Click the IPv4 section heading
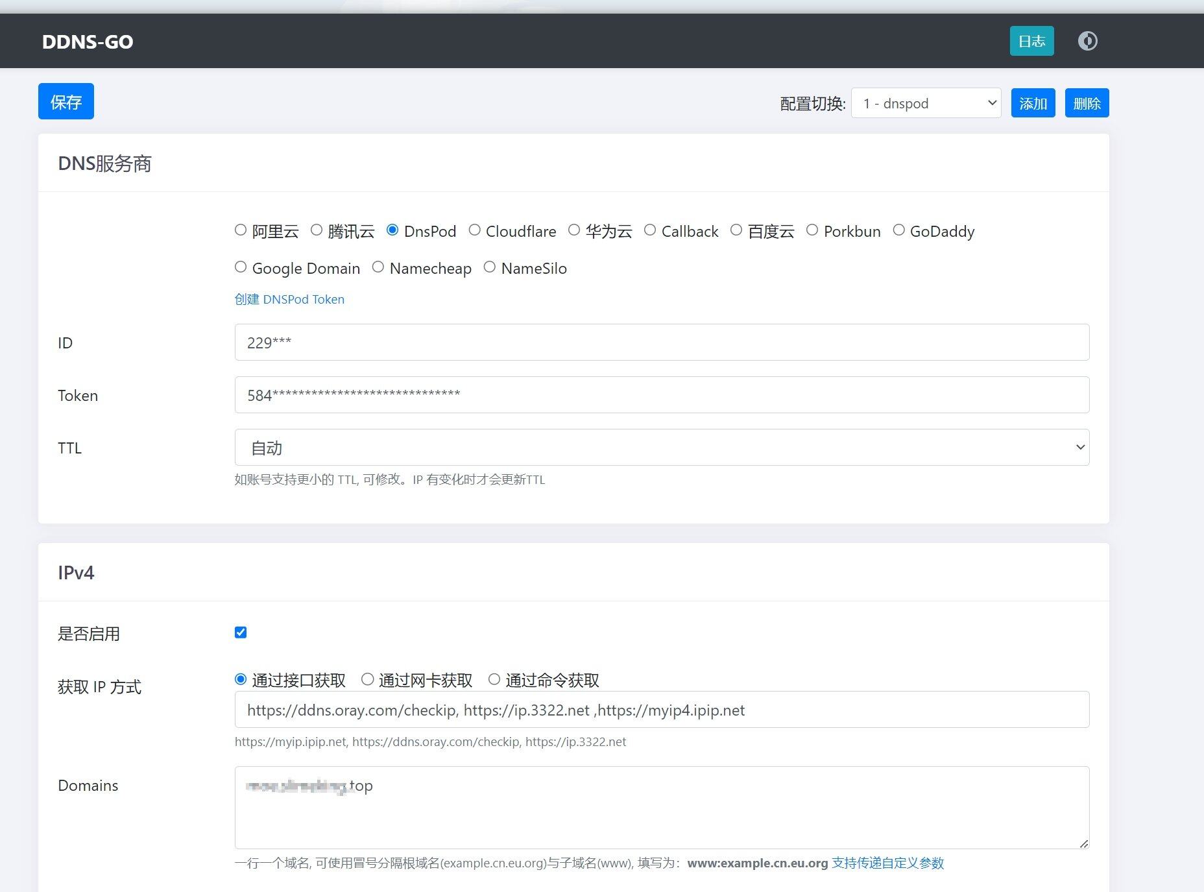The image size is (1204, 892). [76, 573]
